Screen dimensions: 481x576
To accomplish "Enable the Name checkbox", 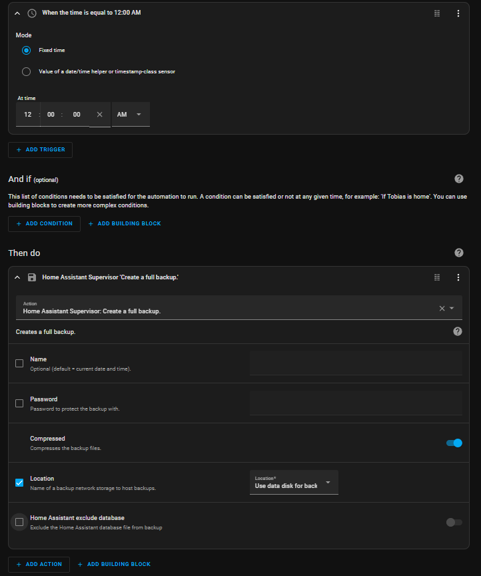I will (19, 364).
